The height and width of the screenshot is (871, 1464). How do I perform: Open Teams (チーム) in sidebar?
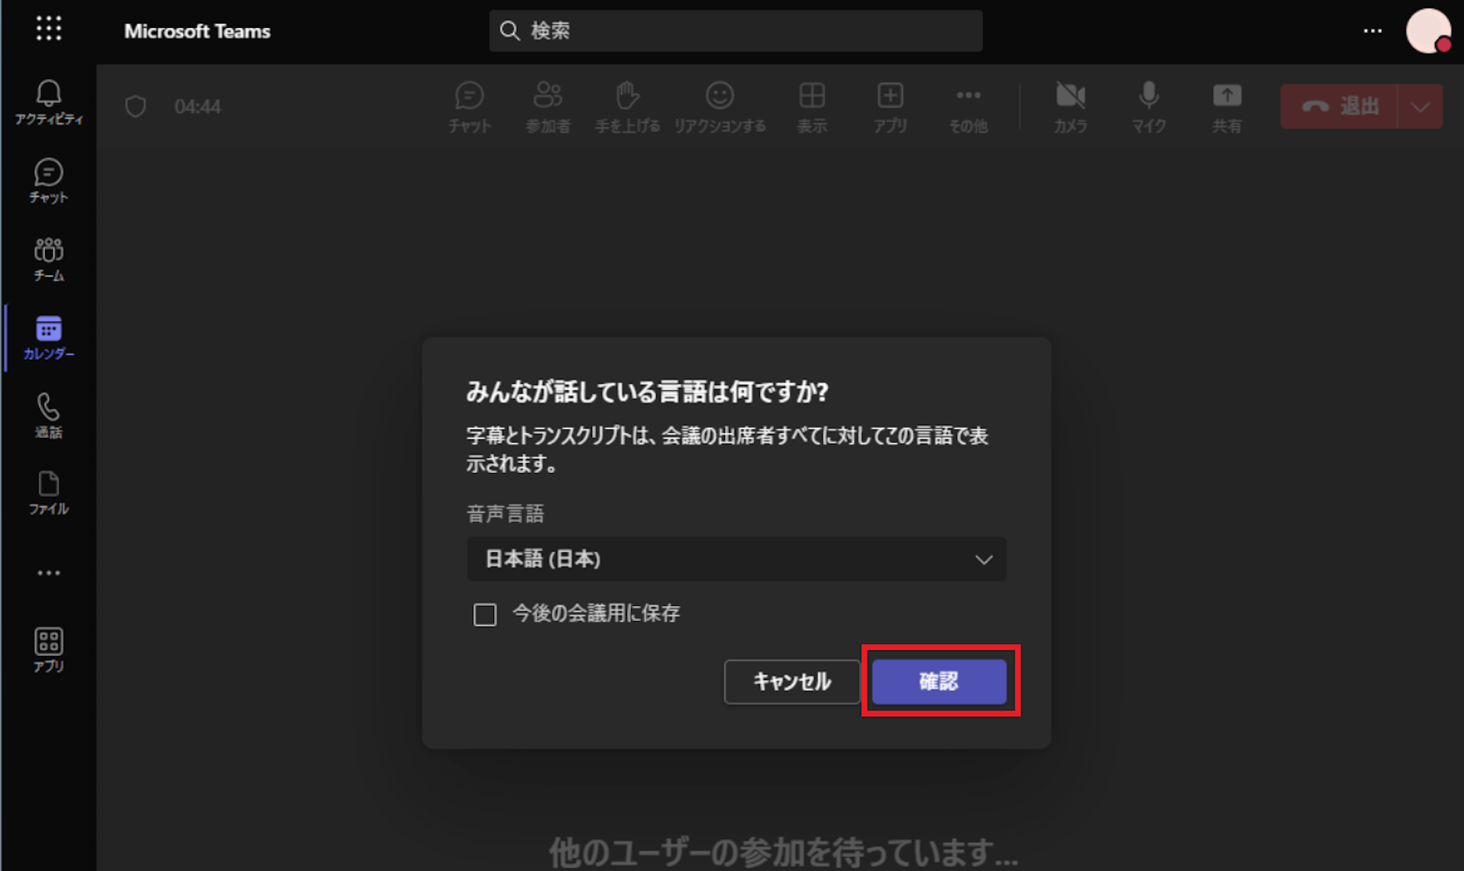pos(49,259)
